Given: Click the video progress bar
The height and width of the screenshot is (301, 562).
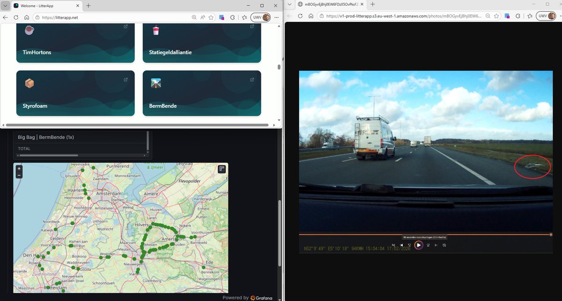Looking at the screenshot, I should [x=425, y=234].
